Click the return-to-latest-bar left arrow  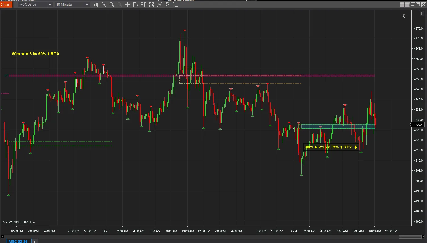[405, 16]
